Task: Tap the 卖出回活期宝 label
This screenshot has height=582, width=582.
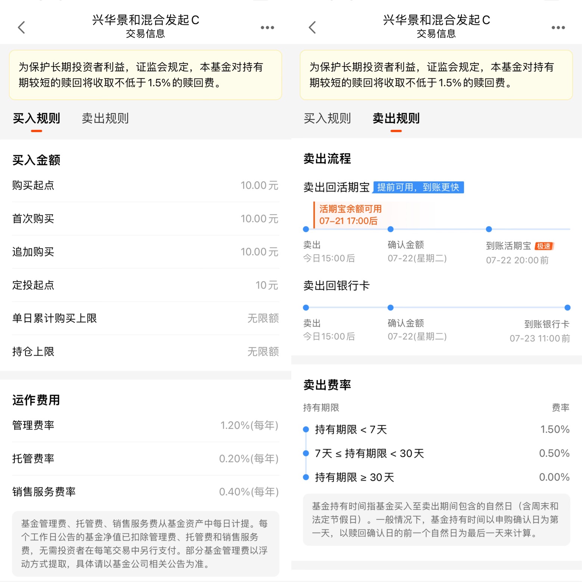Action: 336,187
